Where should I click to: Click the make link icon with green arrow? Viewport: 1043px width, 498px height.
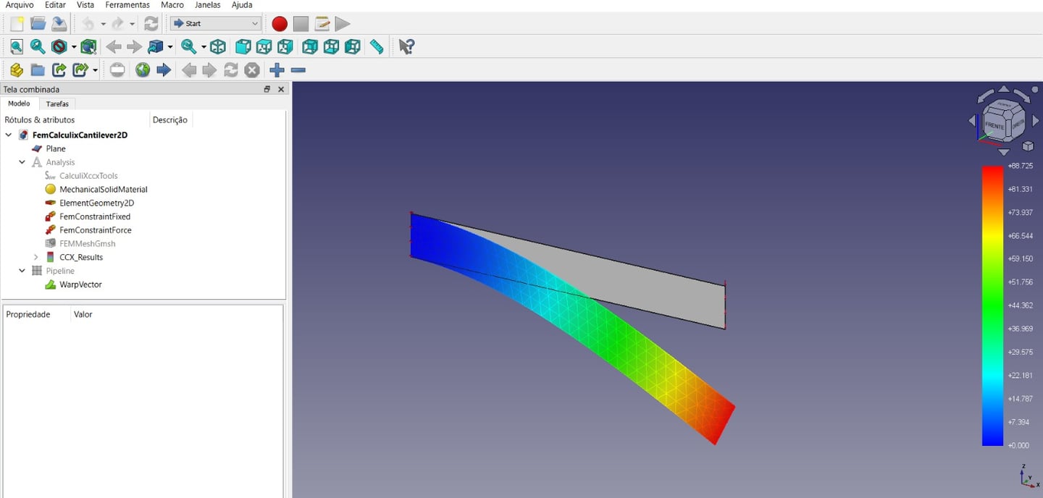click(59, 70)
